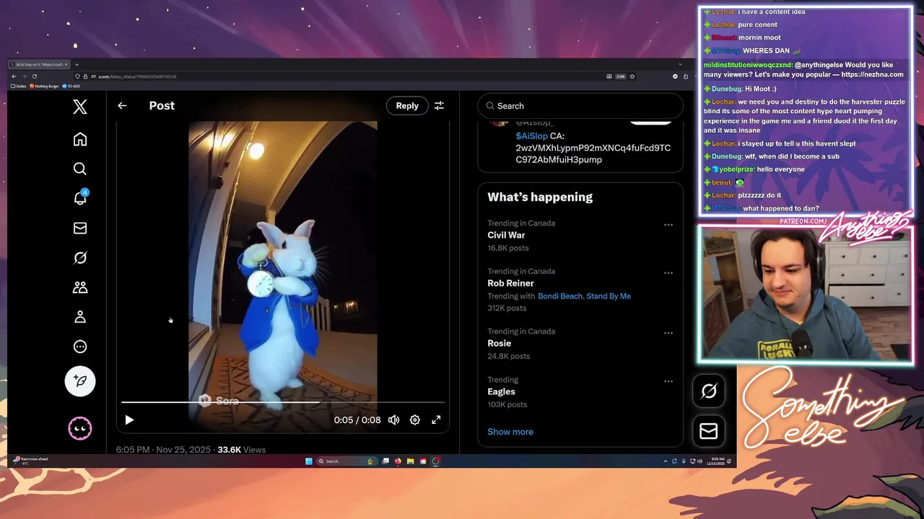Show hidden system tray icons
The height and width of the screenshot is (519, 924).
(x=665, y=461)
